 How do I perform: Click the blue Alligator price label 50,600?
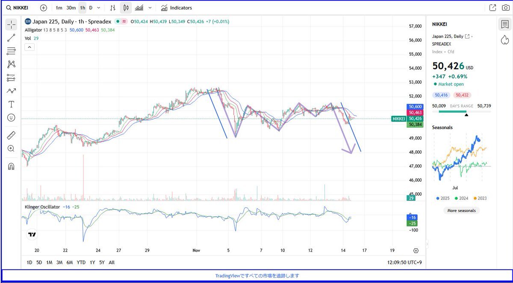[x=416, y=106]
